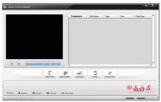Screen dimensions: 161x102
Task: Toggle full-screen preview icon
Action: point(57,64)
